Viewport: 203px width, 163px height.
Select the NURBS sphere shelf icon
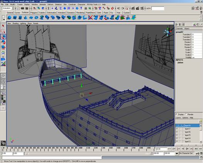9,17
